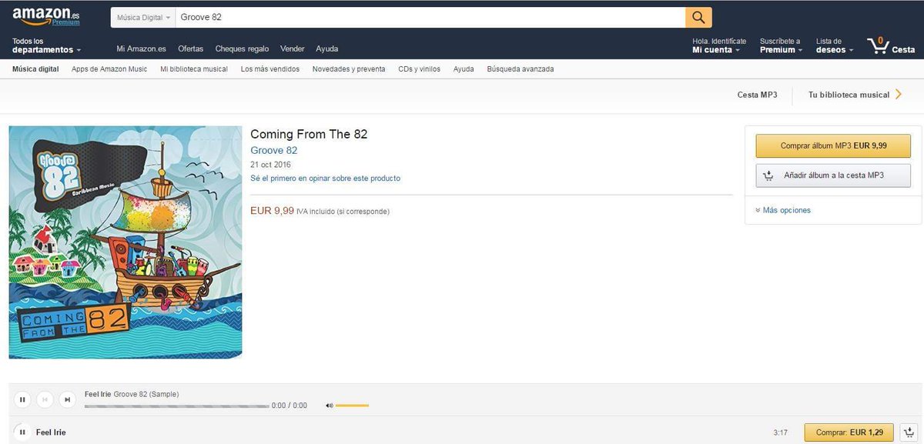Open the Coming From The 82 album cover
The image size is (924, 444).
coord(126,242)
